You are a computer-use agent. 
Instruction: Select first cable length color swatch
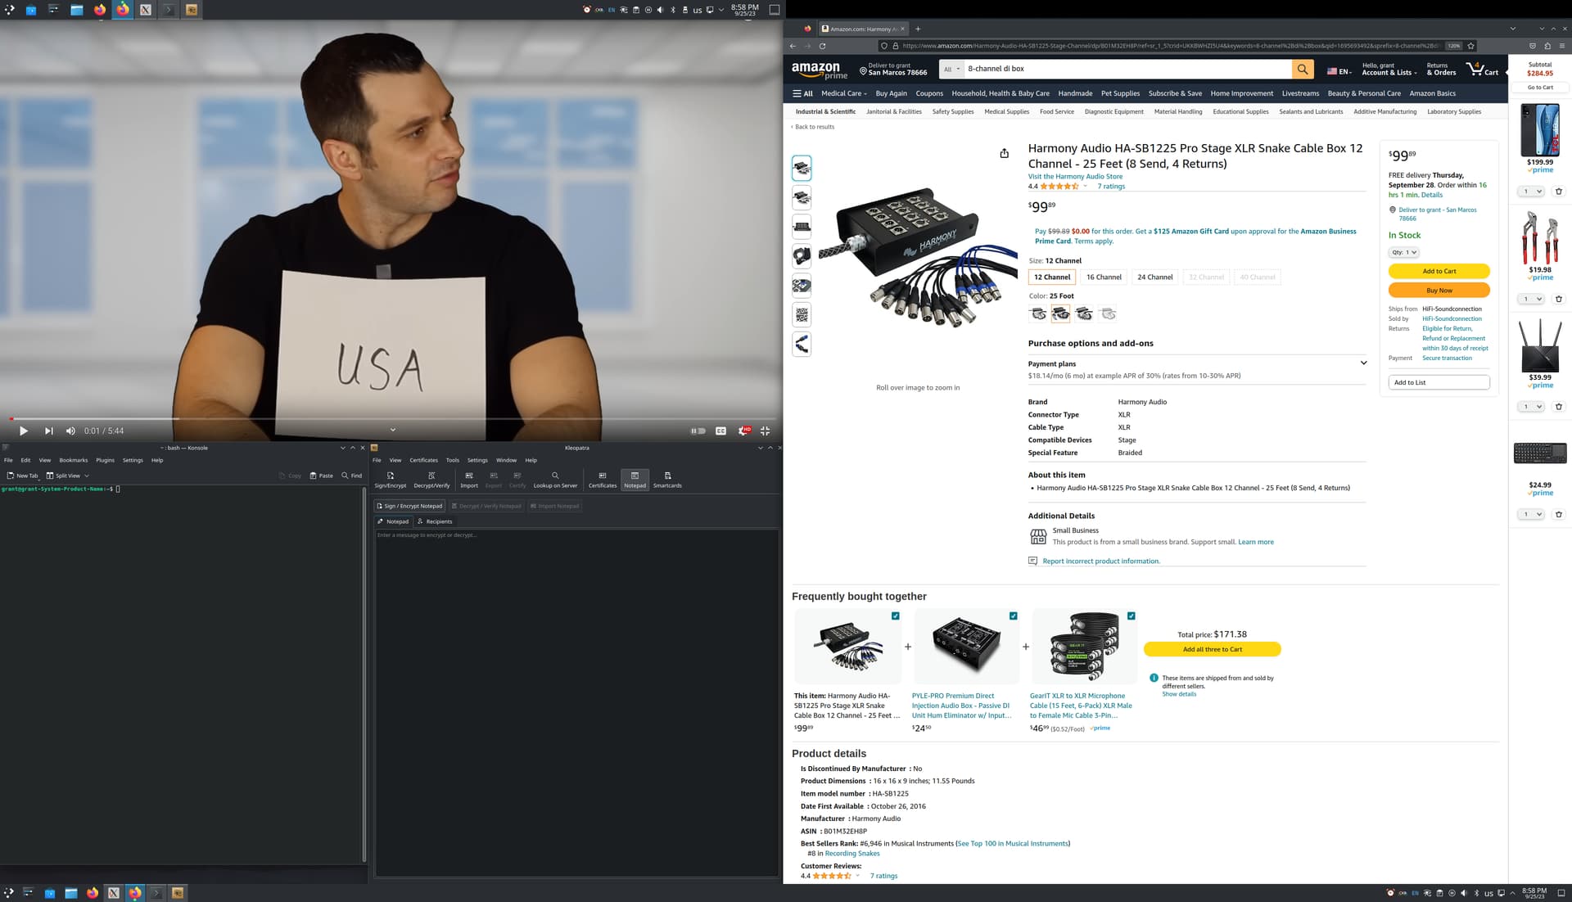[x=1038, y=313]
